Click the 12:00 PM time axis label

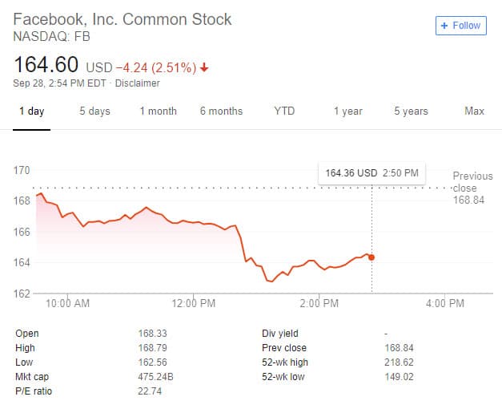(x=195, y=304)
